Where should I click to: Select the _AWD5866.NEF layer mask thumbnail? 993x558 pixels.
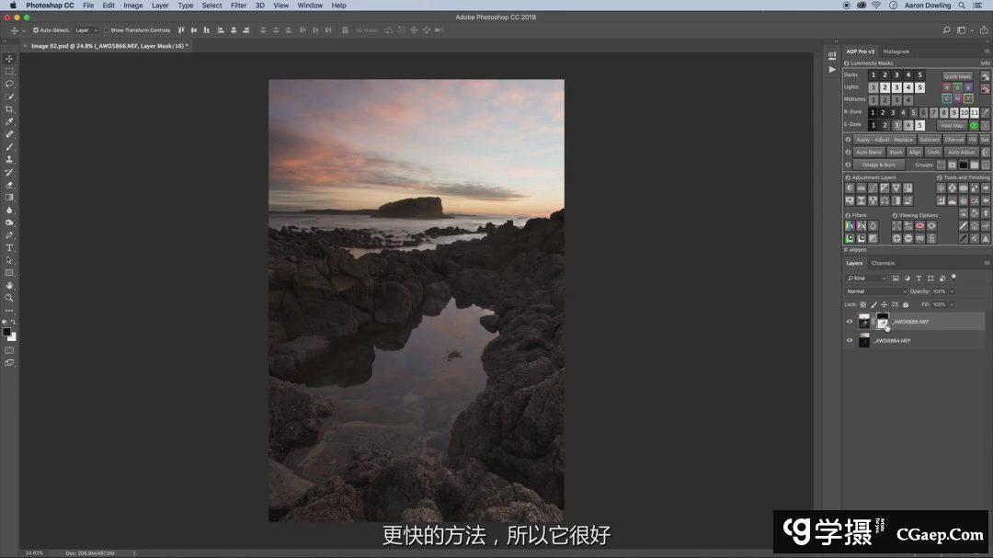(x=883, y=321)
